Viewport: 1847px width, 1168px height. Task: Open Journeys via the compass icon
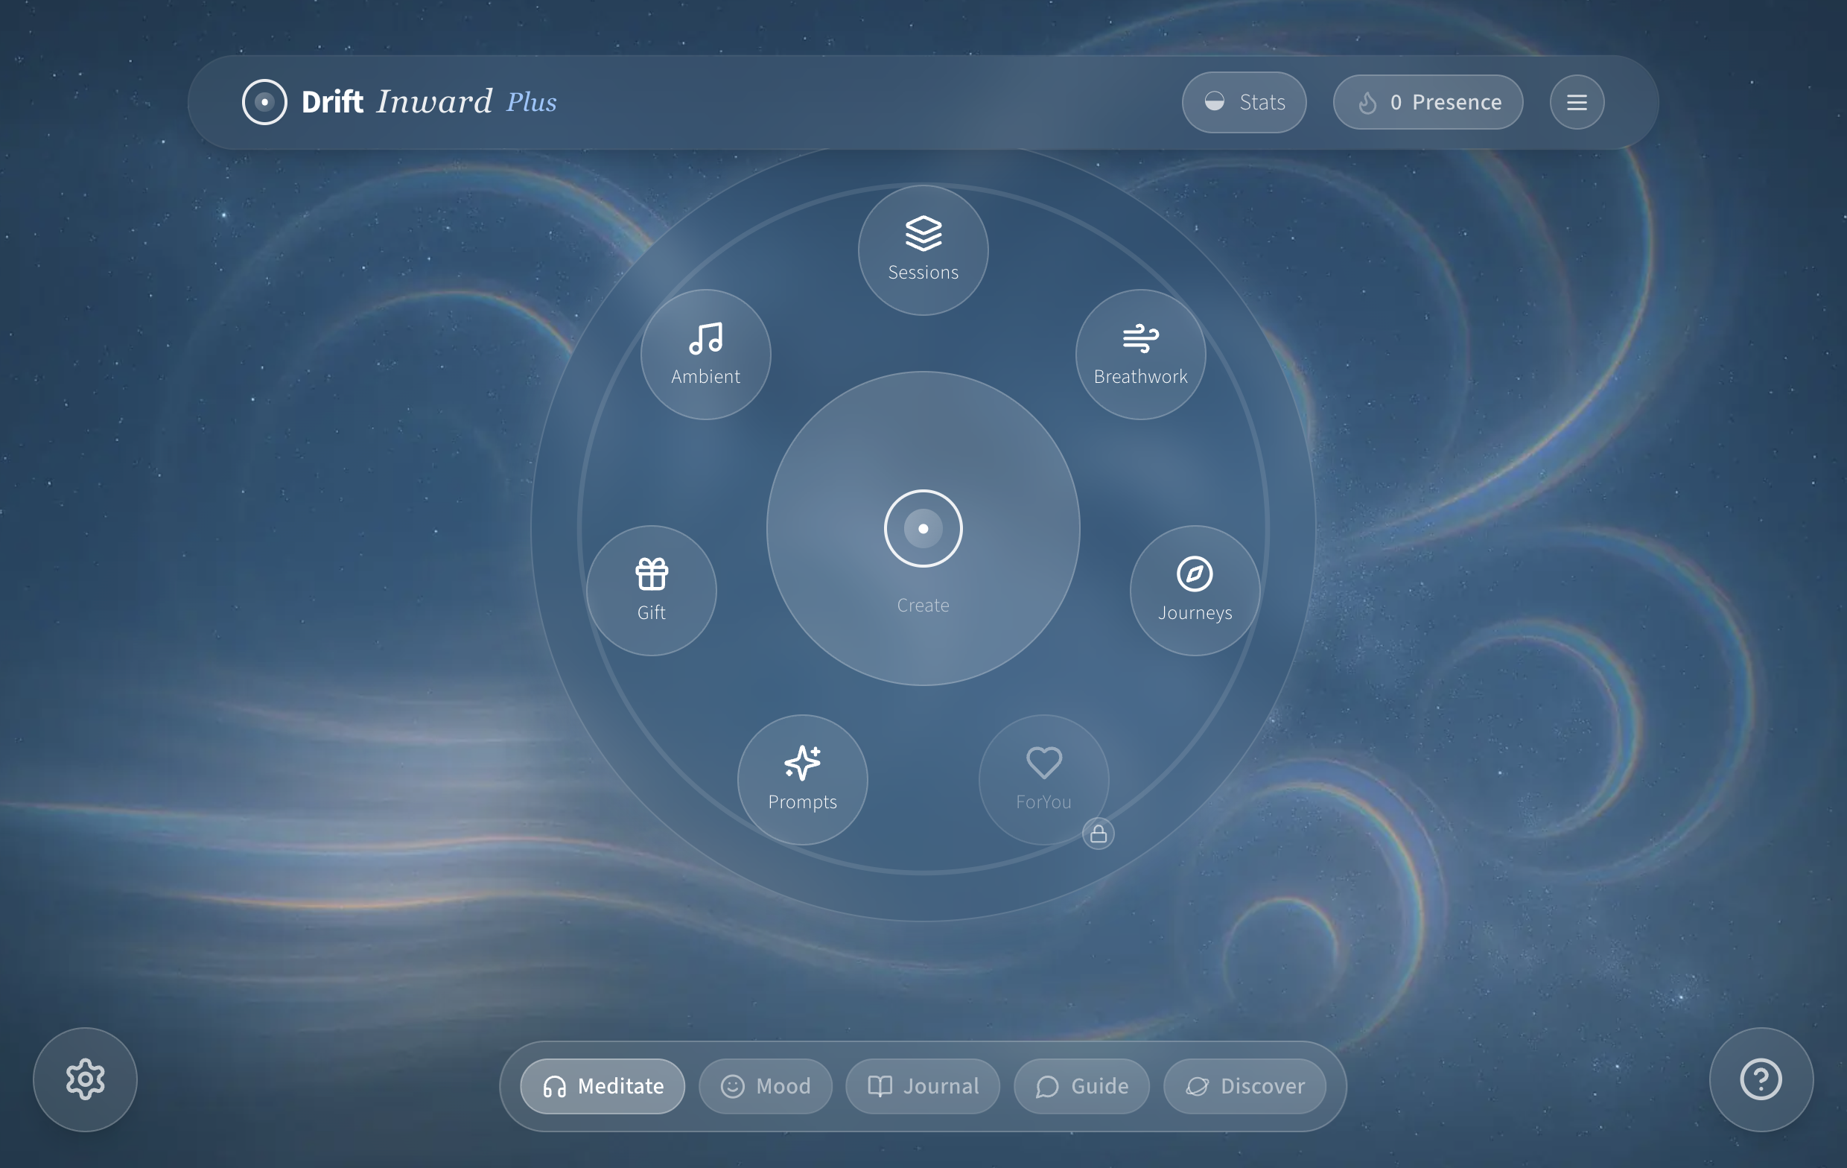tap(1195, 588)
